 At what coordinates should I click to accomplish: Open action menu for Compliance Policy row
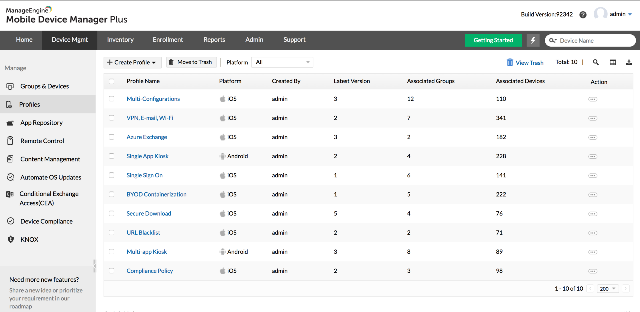[x=593, y=271]
